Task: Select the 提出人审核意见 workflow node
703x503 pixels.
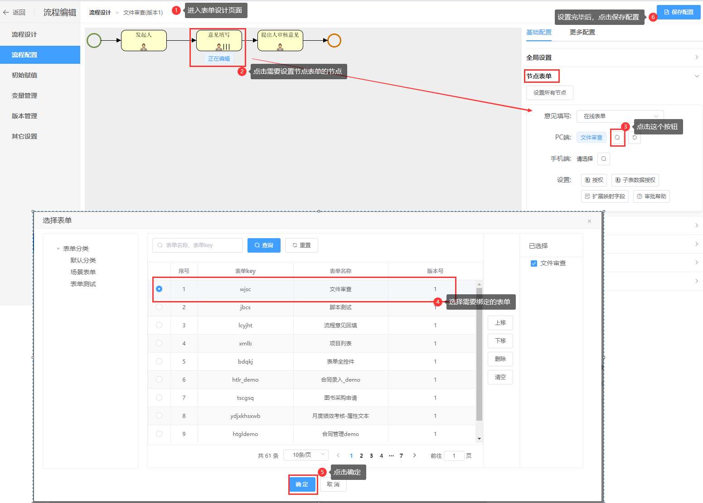Action: click(280, 40)
